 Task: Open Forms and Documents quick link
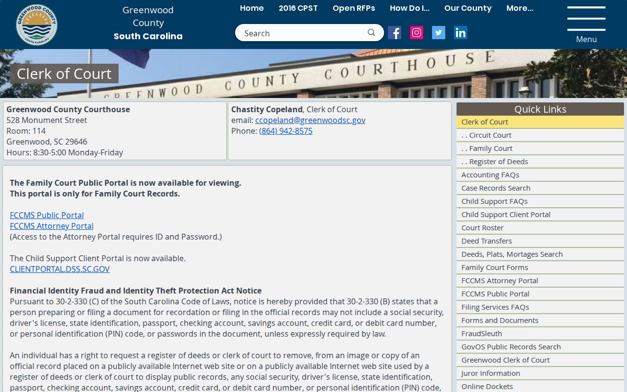540,320
